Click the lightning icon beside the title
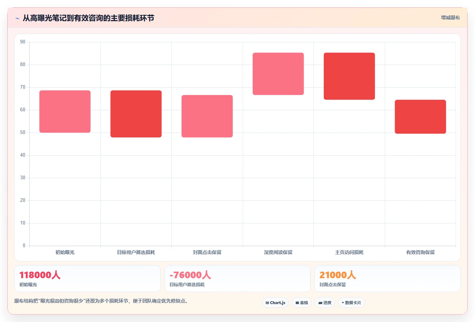 coord(17,18)
